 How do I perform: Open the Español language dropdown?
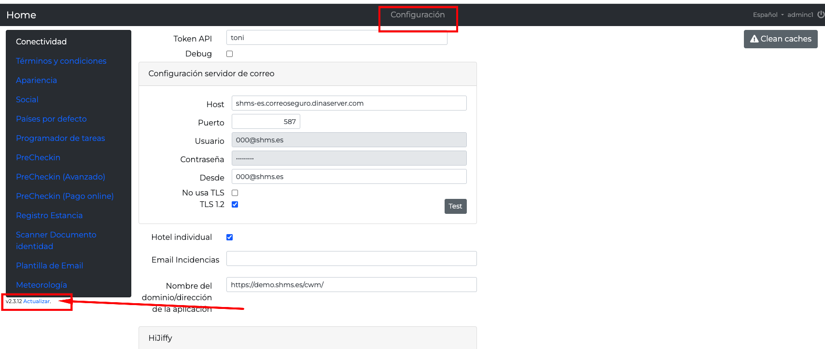(x=768, y=15)
